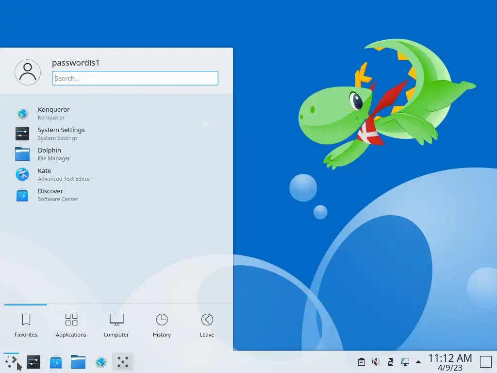Click the Show Desktop button
The width and height of the screenshot is (497, 373).
pos(485,362)
